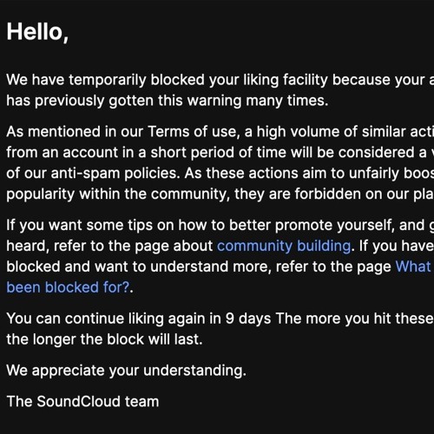This screenshot has height=434, width=434.
Task: Click the '9 days' block duration text
Action: pyautogui.click(x=248, y=319)
